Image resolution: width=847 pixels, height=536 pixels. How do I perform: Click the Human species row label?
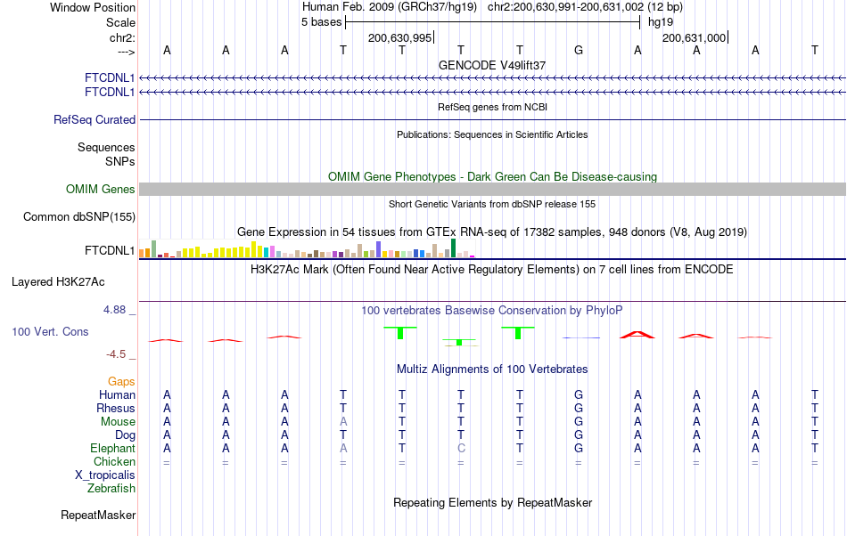(117, 394)
